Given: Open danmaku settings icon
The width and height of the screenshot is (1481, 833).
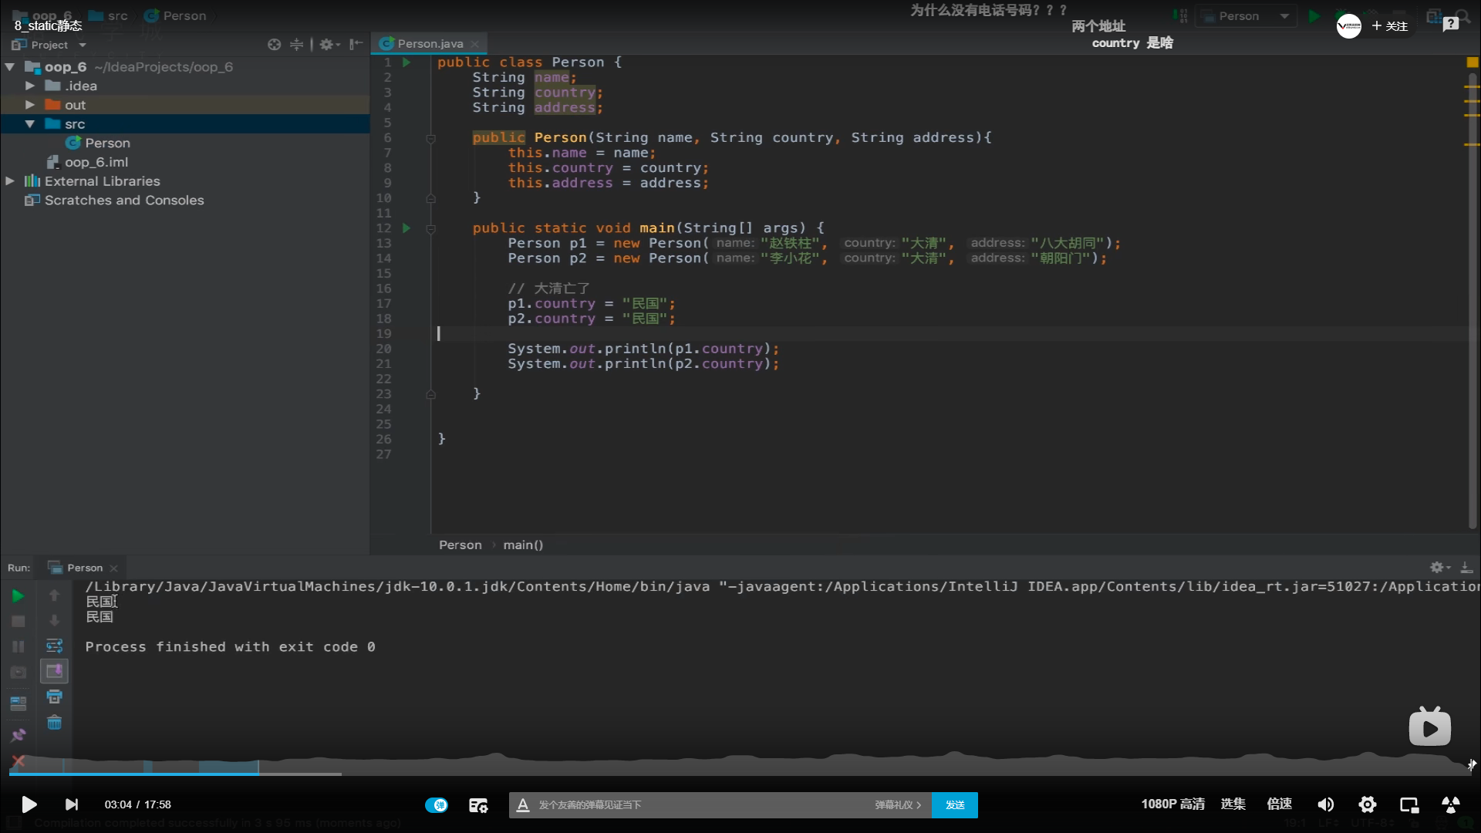Looking at the screenshot, I should coord(478,805).
